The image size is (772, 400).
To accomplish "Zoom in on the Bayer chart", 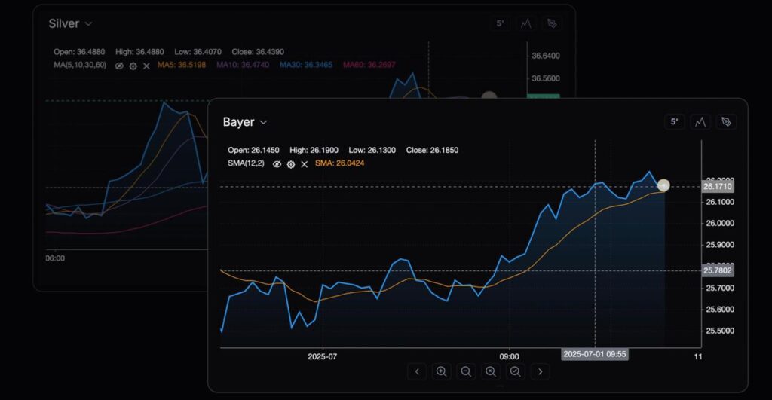I will tap(442, 371).
